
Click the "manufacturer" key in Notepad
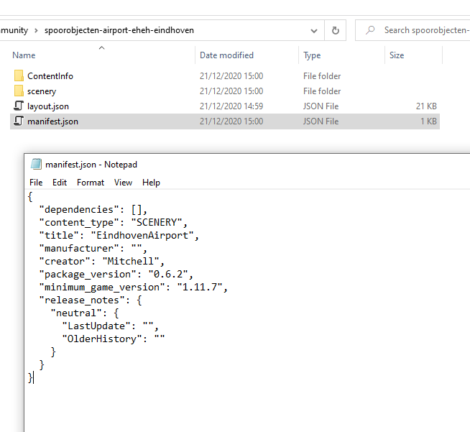click(79, 248)
